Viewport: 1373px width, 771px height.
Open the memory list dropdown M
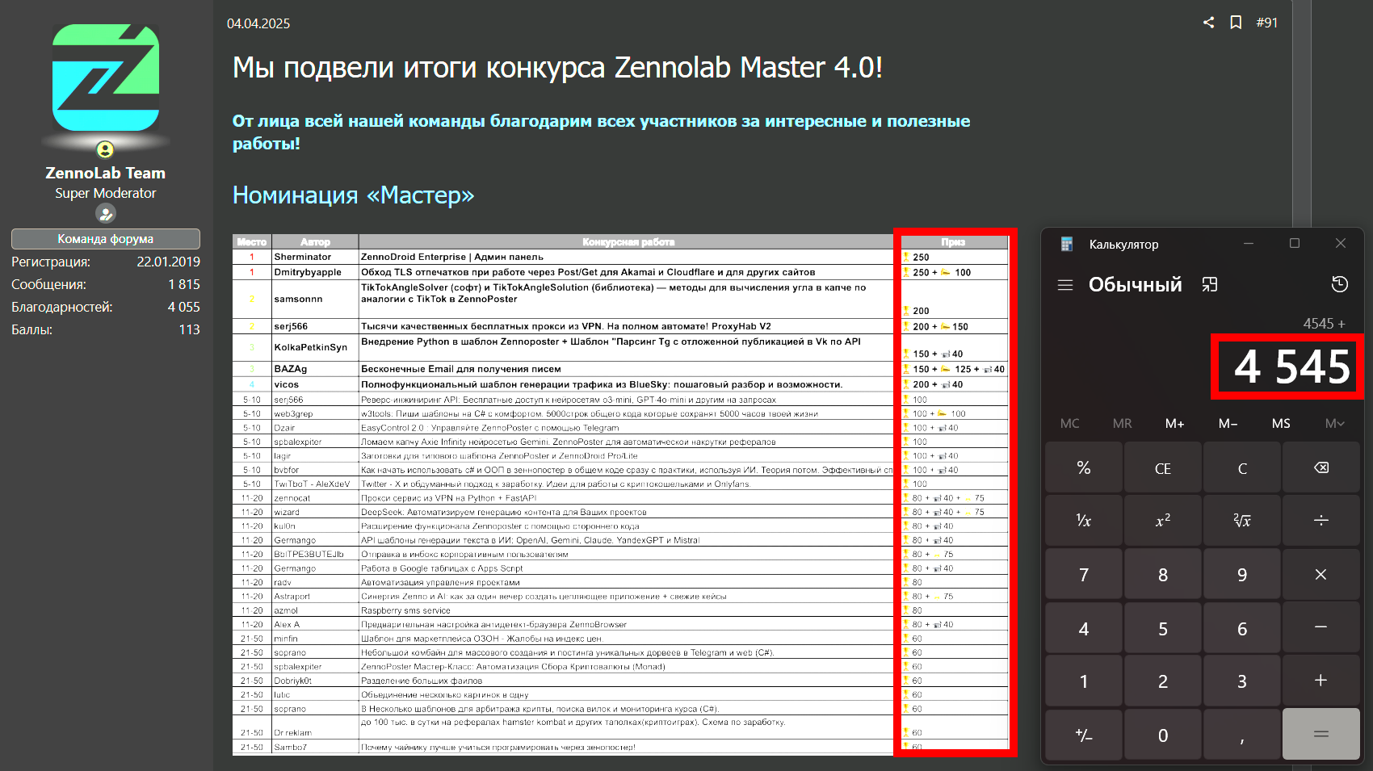coord(1334,423)
